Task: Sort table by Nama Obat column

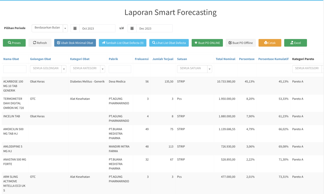Action: pyautogui.click(x=11, y=59)
